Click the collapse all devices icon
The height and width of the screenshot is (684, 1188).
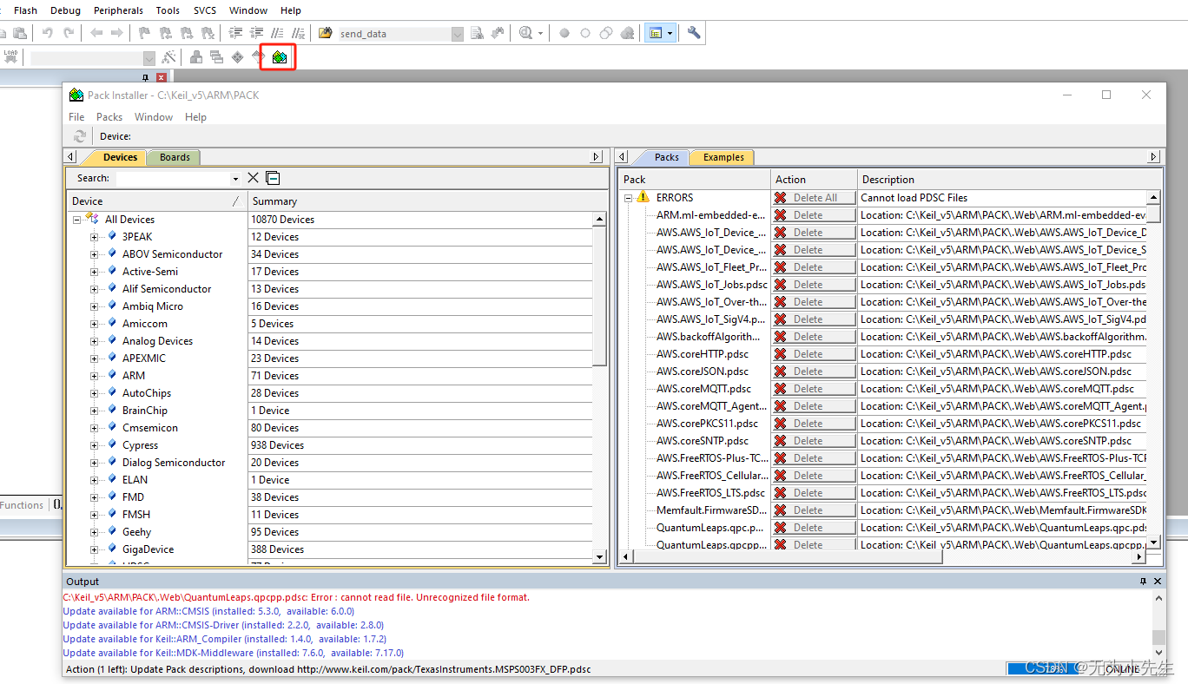pos(273,178)
